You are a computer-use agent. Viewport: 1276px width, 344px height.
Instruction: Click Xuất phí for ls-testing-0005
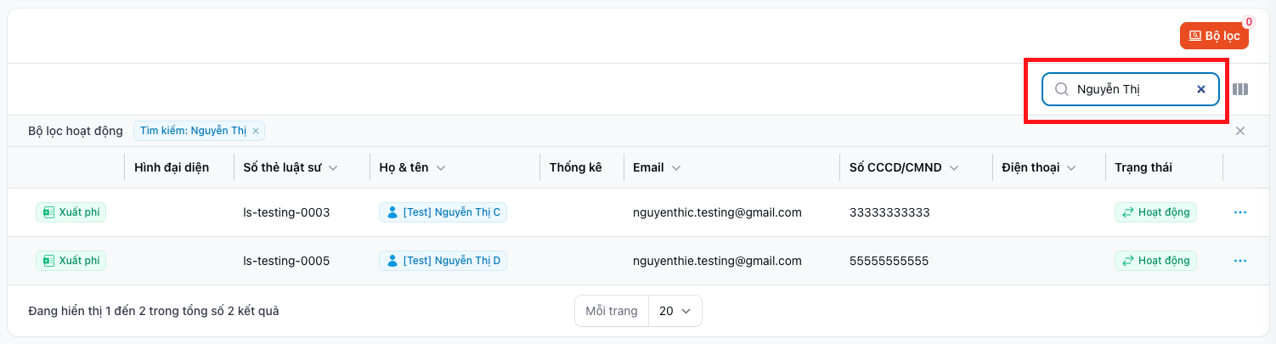(71, 261)
